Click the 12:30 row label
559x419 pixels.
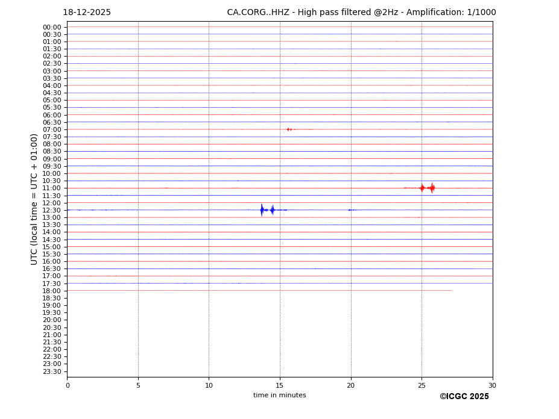[x=52, y=210]
